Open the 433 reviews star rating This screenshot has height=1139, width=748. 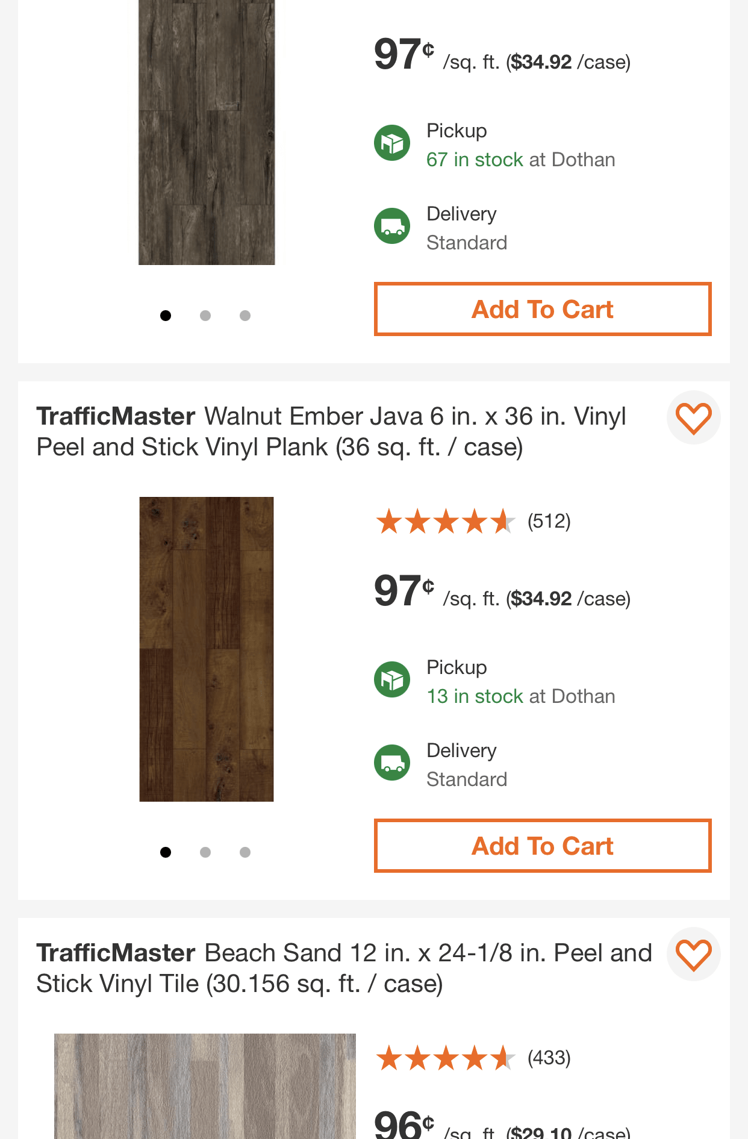click(473, 1058)
